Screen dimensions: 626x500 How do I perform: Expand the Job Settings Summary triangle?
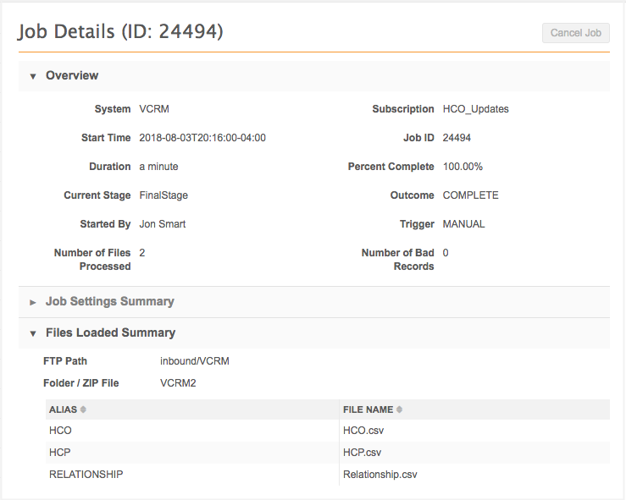(x=33, y=302)
